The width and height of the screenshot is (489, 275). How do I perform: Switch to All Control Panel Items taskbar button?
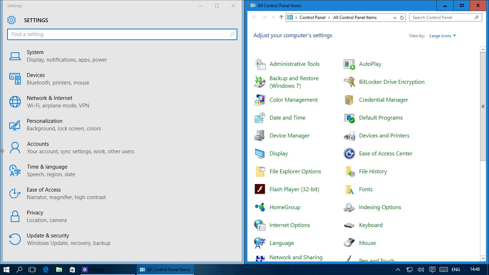tap(165, 270)
